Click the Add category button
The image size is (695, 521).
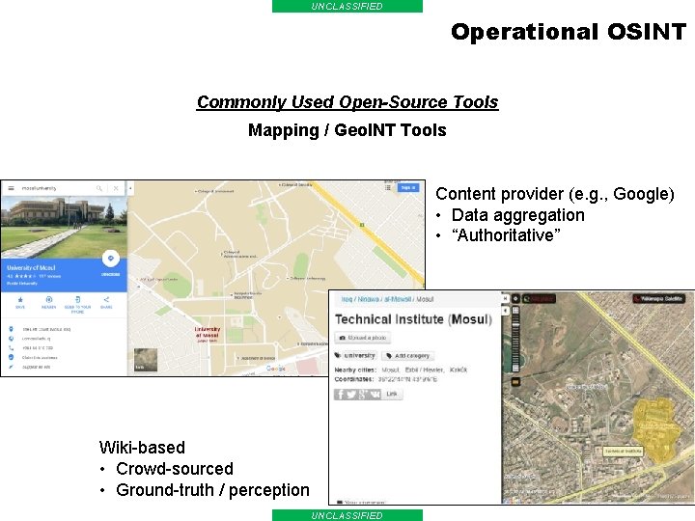tap(407, 355)
